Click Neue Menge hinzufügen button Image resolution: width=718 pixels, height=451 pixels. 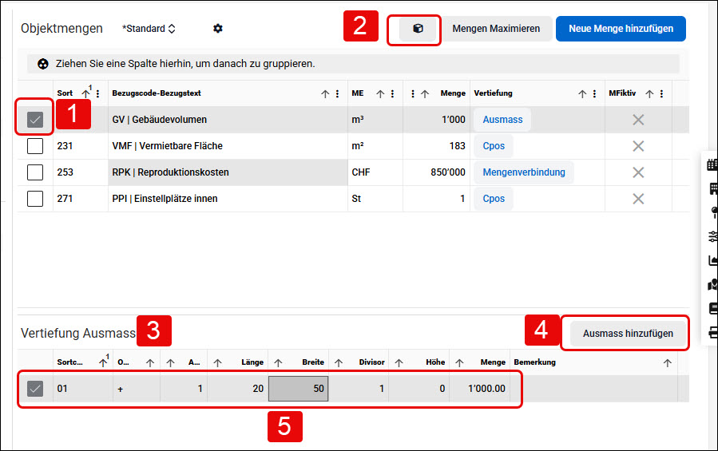point(621,29)
